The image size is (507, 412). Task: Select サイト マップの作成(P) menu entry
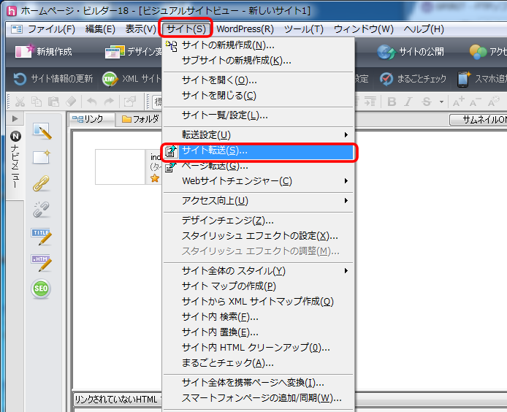(x=258, y=286)
